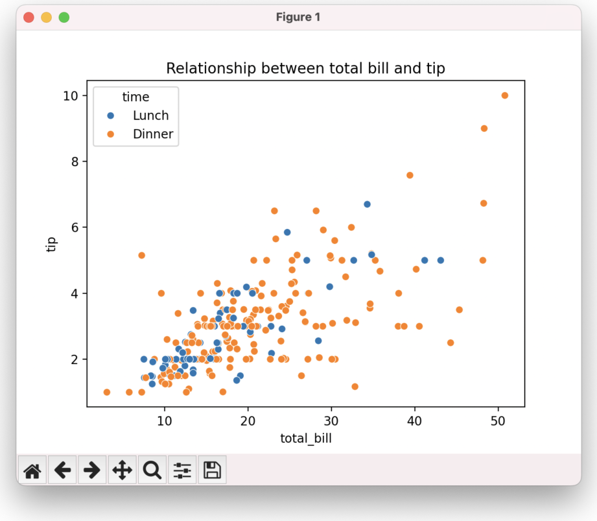Activate the Zoom to rectangle magnifier
The width and height of the screenshot is (597, 521).
(x=152, y=470)
